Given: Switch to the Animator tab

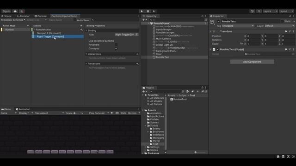Looking at the screenshot, I should 23,16.
